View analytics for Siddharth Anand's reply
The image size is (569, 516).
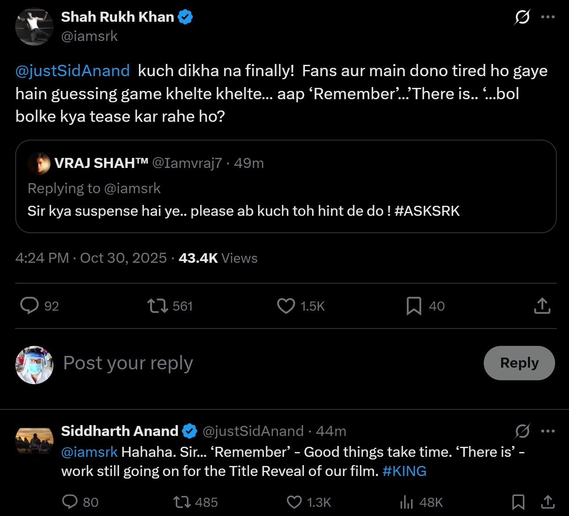(x=406, y=502)
